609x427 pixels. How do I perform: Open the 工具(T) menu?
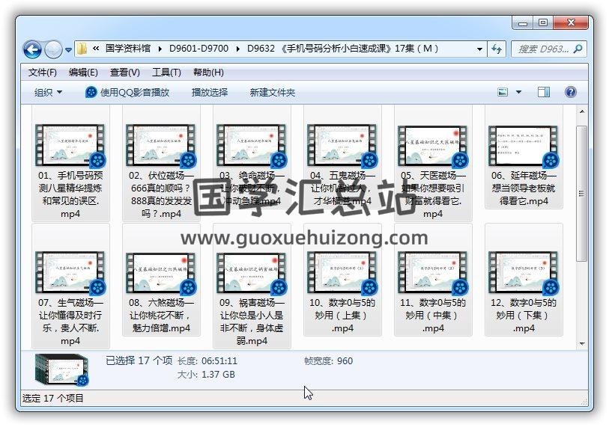coord(166,72)
